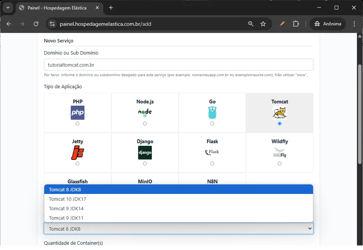Click the N8N card title

(x=212, y=181)
